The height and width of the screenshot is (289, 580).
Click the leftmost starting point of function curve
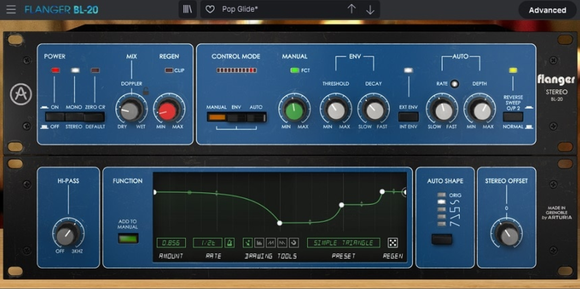pyautogui.click(x=154, y=192)
